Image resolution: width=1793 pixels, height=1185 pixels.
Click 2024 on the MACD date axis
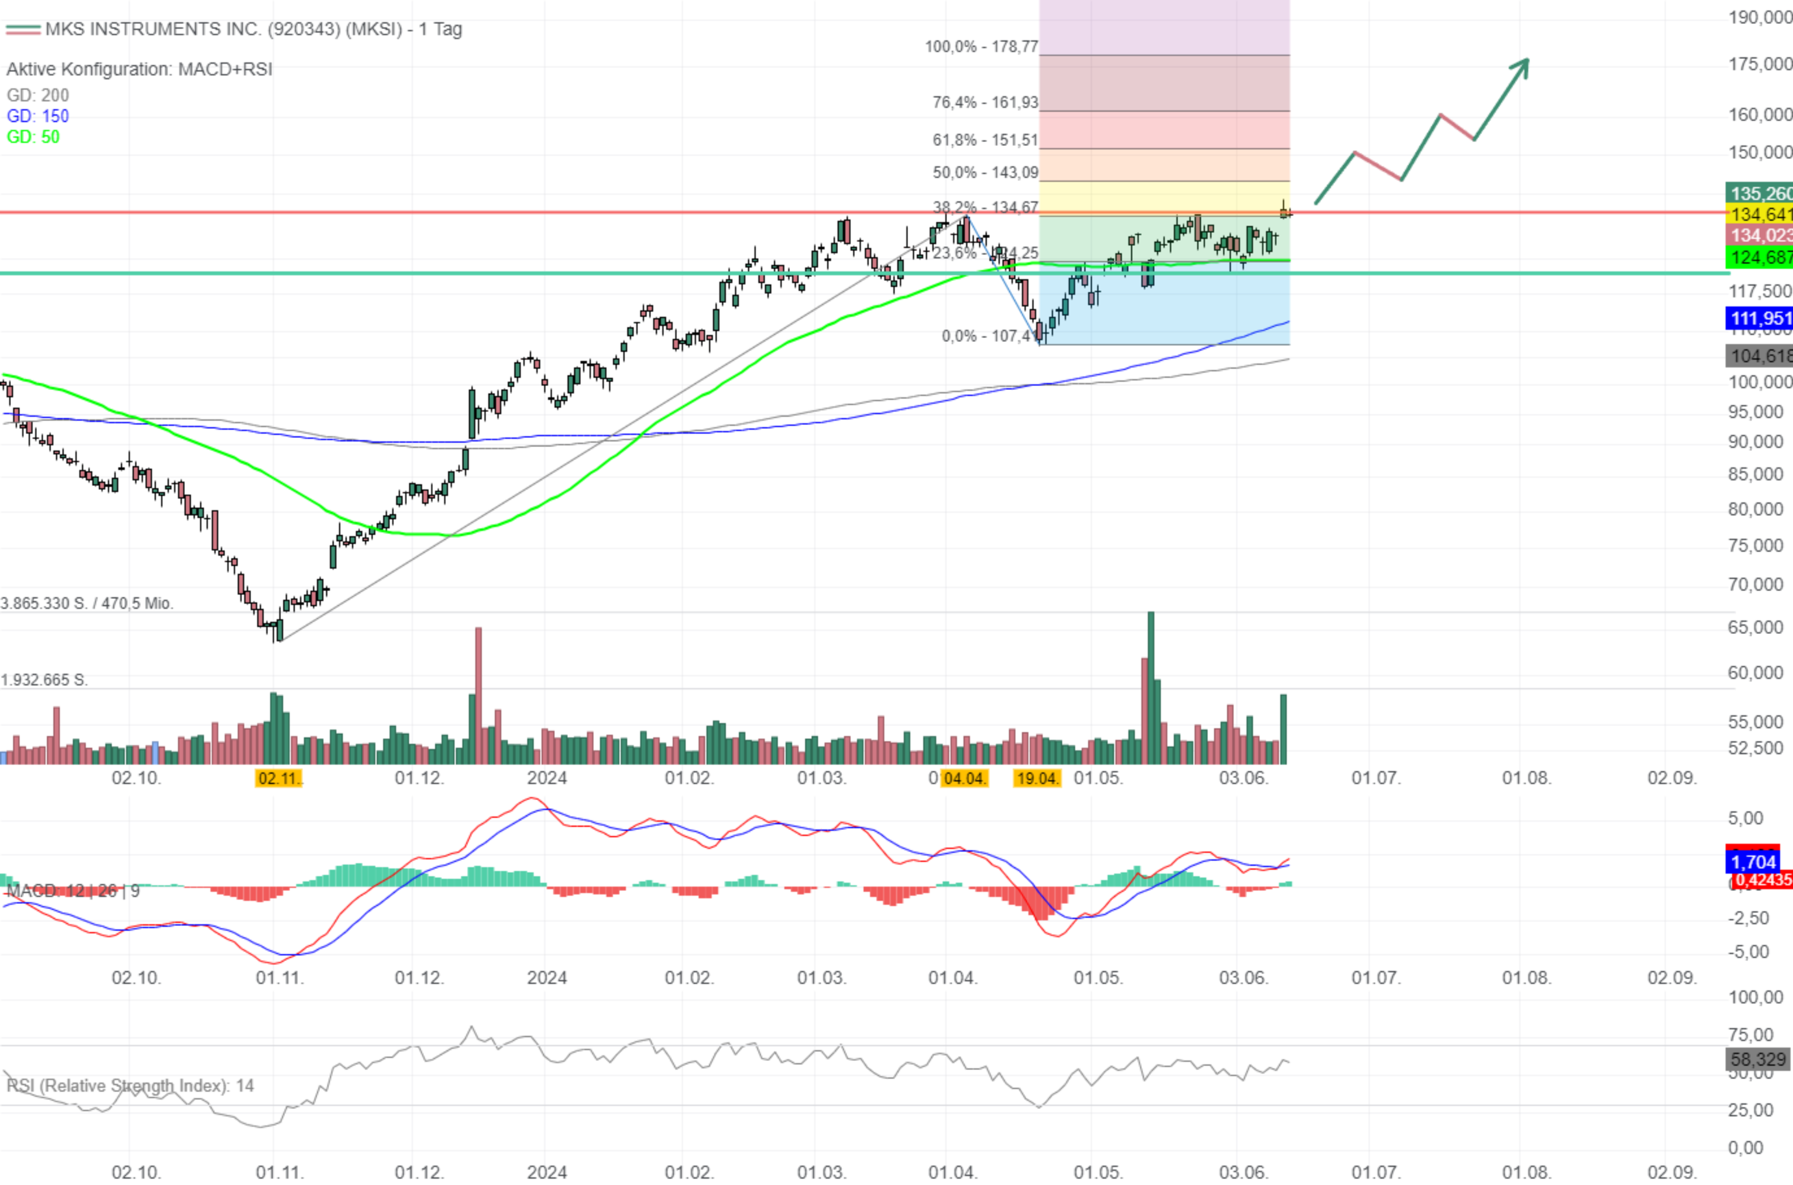(547, 978)
